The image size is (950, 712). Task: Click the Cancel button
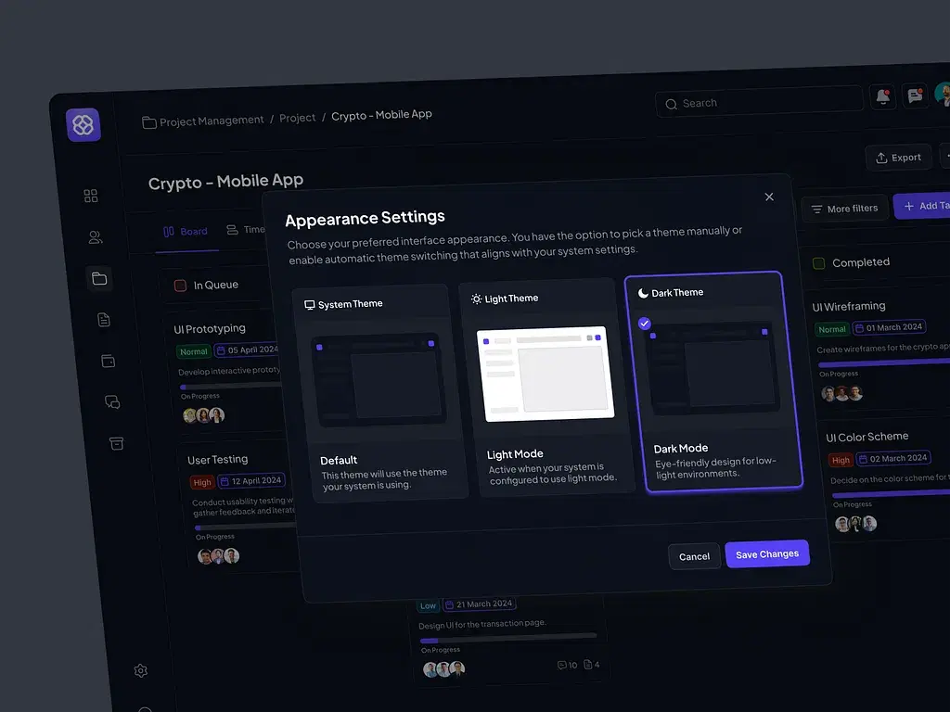(694, 556)
